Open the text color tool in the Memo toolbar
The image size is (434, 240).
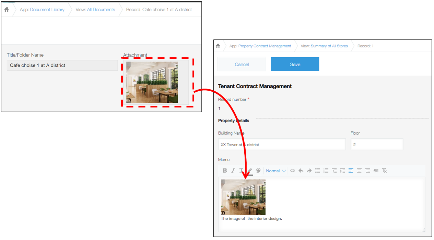[242, 170]
